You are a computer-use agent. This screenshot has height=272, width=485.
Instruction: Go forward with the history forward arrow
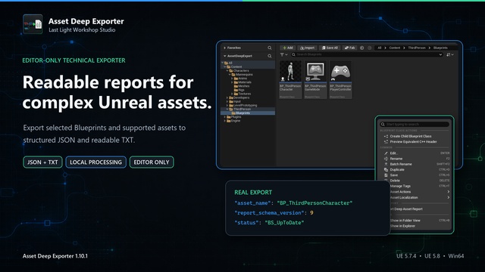[x=369, y=48]
